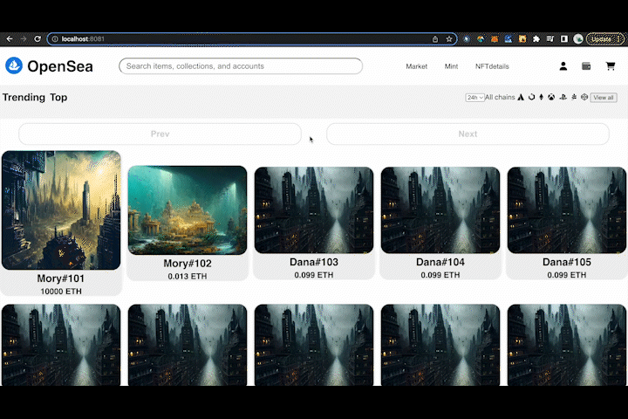
Task: Click the Mory#102 title text
Action: (188, 264)
